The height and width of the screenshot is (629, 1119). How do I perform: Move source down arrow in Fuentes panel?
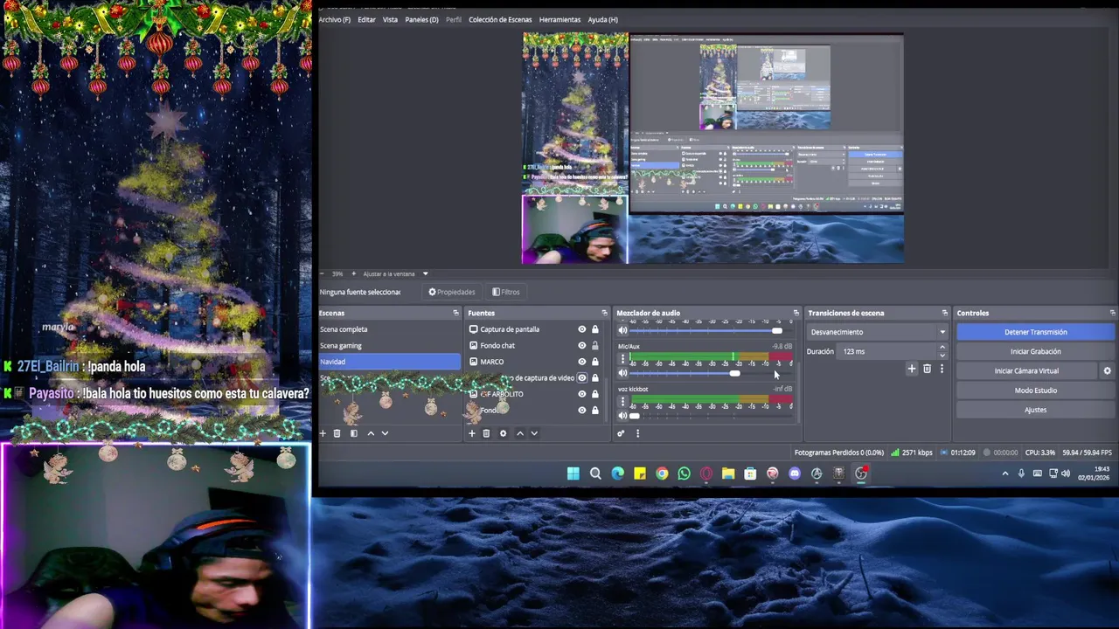[x=534, y=433]
